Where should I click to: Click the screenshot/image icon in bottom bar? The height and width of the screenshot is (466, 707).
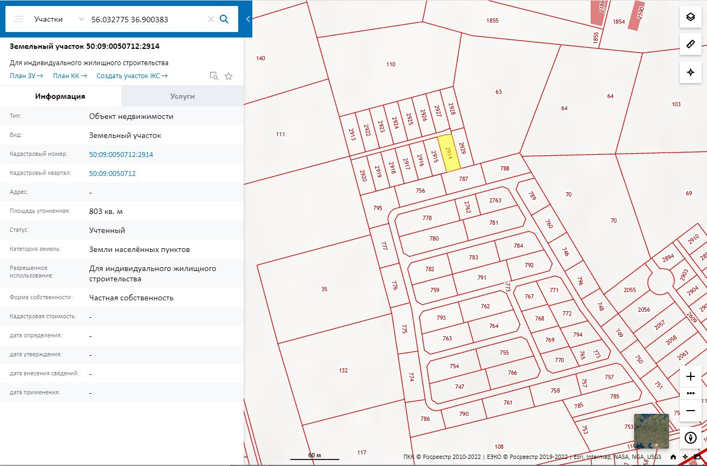697,457
